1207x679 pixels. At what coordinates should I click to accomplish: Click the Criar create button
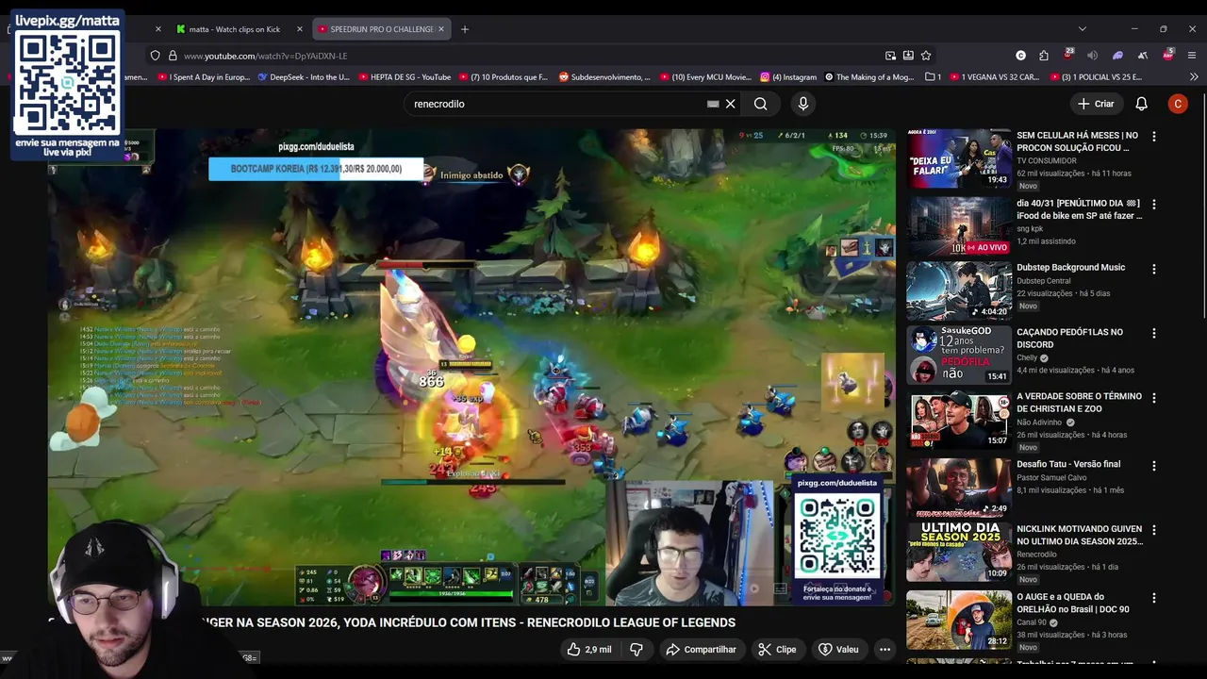1096,104
